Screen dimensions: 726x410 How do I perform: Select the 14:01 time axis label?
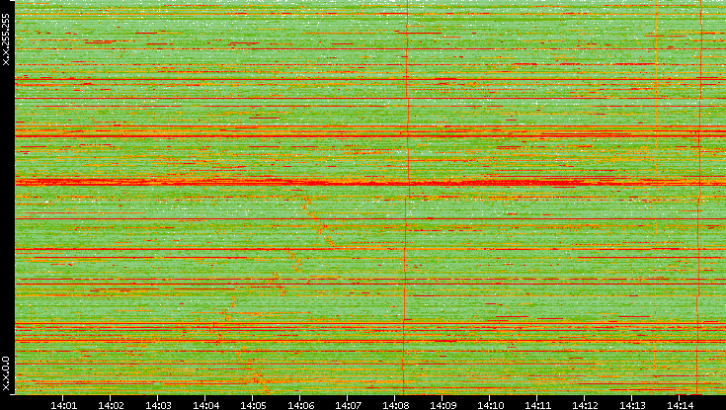[x=63, y=405]
